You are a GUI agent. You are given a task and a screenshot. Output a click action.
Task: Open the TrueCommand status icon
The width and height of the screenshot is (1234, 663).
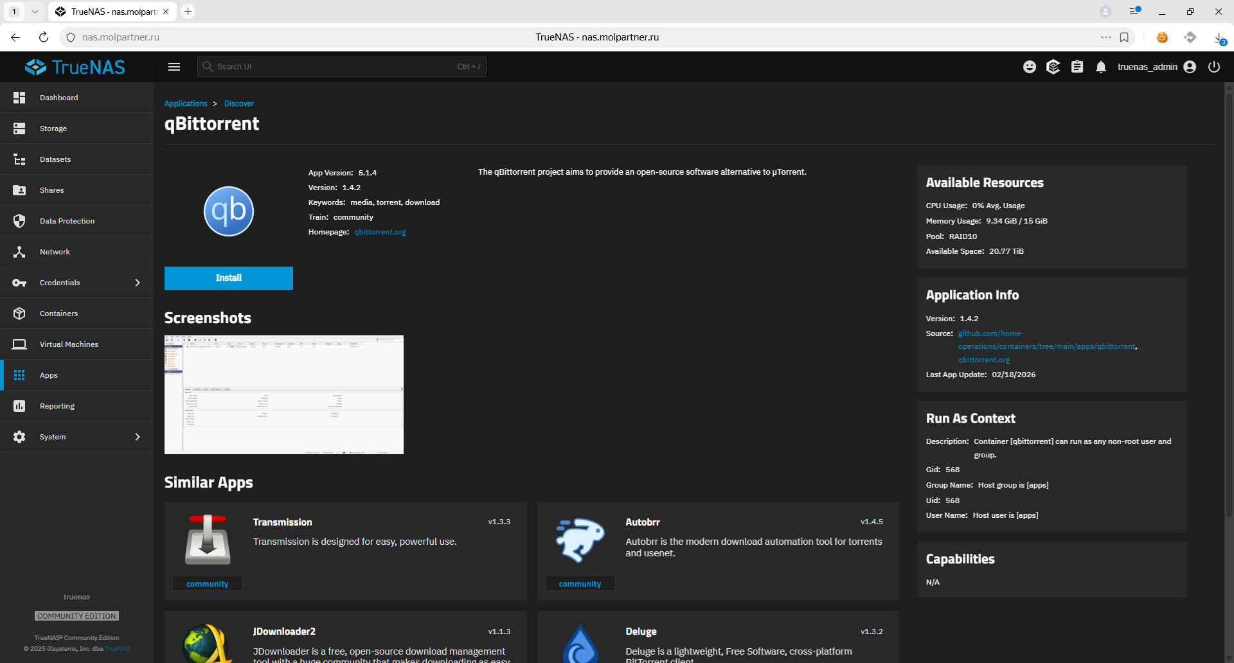point(1053,67)
